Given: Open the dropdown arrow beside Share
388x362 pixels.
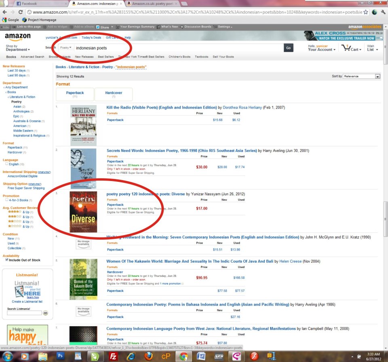Looking at the screenshot, I should coord(112,27).
